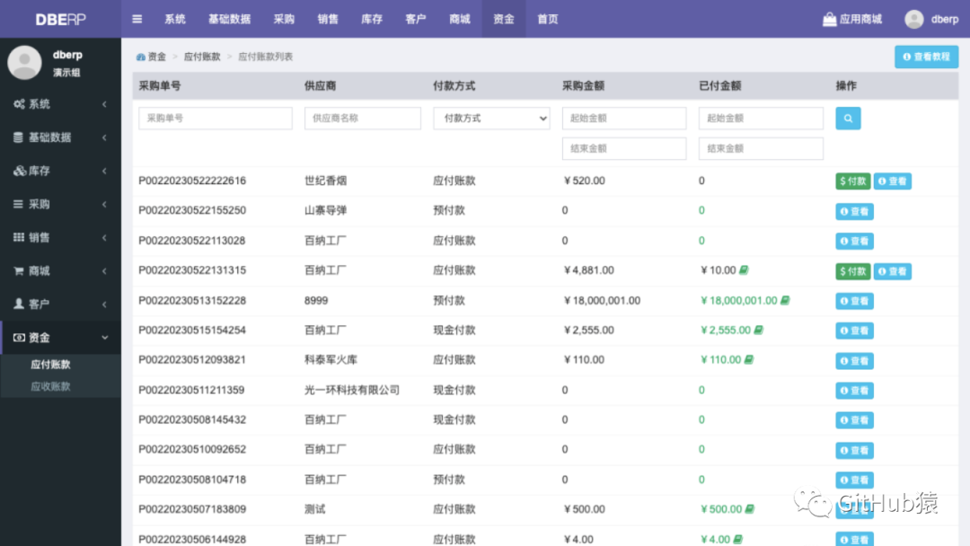This screenshot has height=546, width=970.
Task: Click the 客户 person icon in sidebar
Action: (x=19, y=304)
